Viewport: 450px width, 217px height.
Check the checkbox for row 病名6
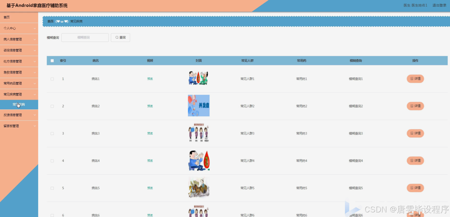[52, 215]
